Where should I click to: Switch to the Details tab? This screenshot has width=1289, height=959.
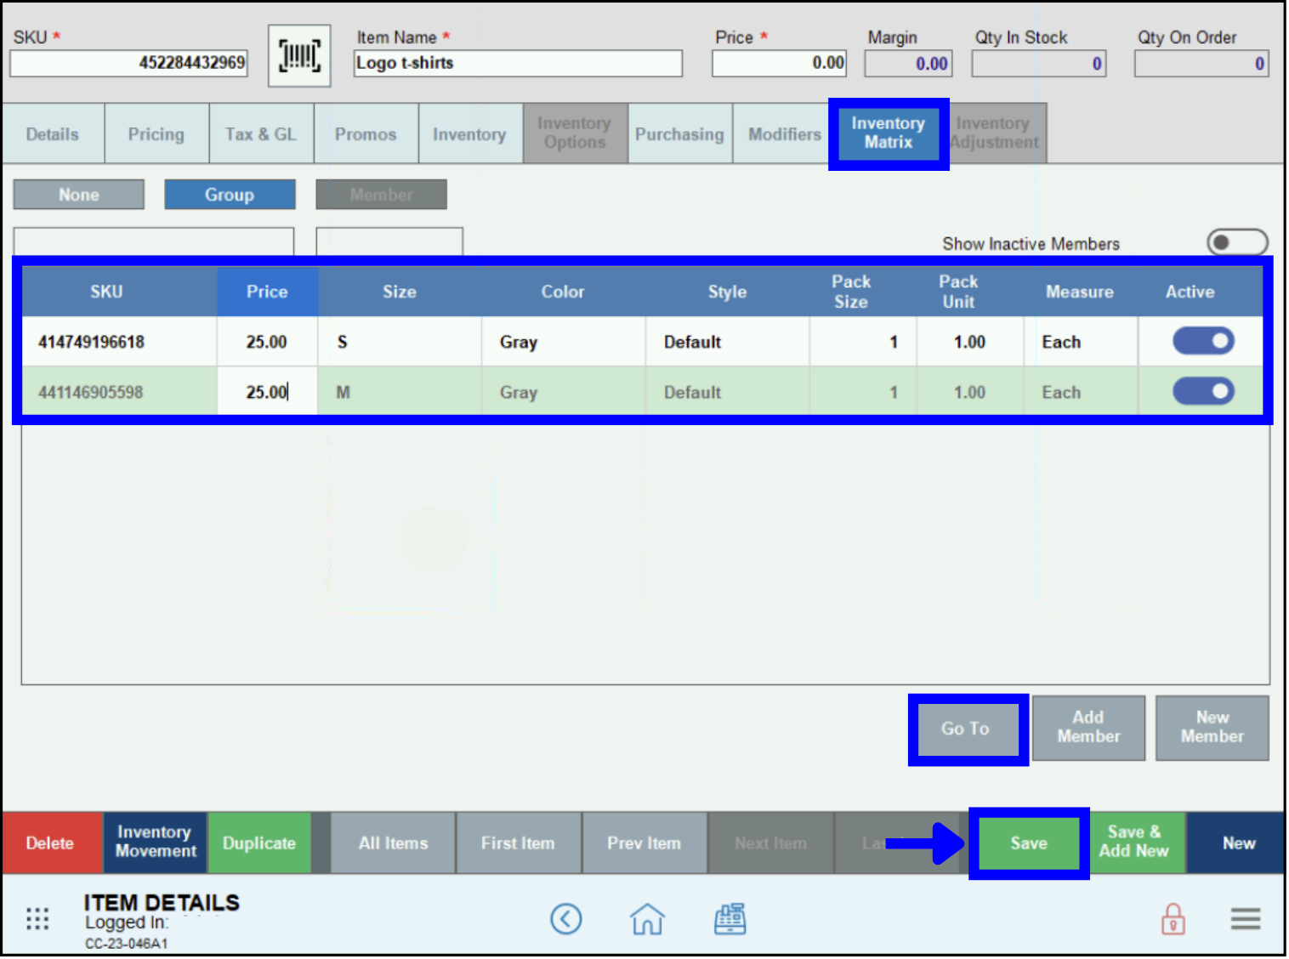[x=53, y=133]
